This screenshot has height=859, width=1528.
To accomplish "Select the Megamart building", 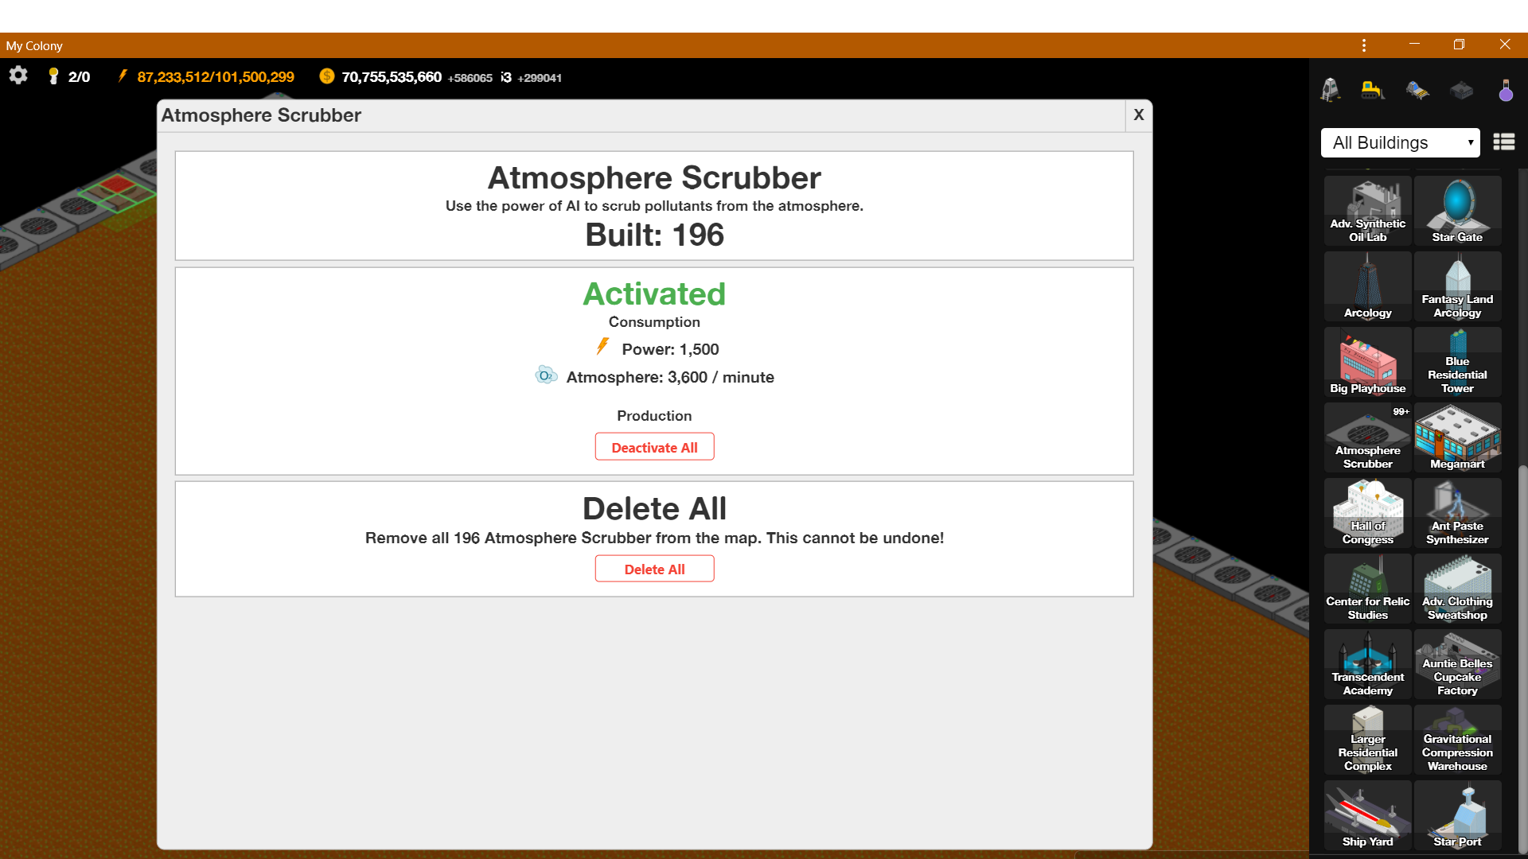I will 1457,437.
